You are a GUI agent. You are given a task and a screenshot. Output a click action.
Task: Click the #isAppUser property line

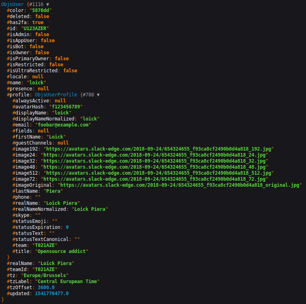tap(31, 41)
